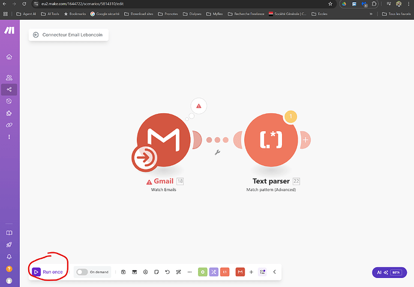Viewport: 414px width, 287px height.
Task: Save the scenario with the disk icon
Action: [x=124, y=272]
